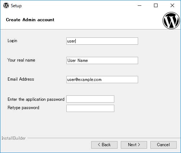
Task: Maximize the Setup installer window
Action: tap(156, 5)
